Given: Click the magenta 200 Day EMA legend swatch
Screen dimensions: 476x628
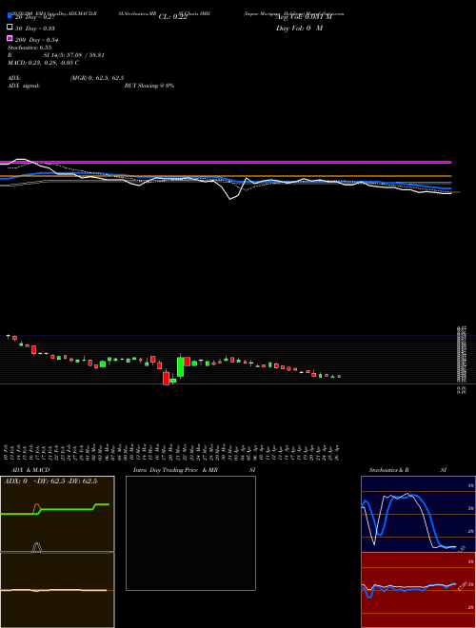Looking at the screenshot, I should pyautogui.click(x=10, y=38).
